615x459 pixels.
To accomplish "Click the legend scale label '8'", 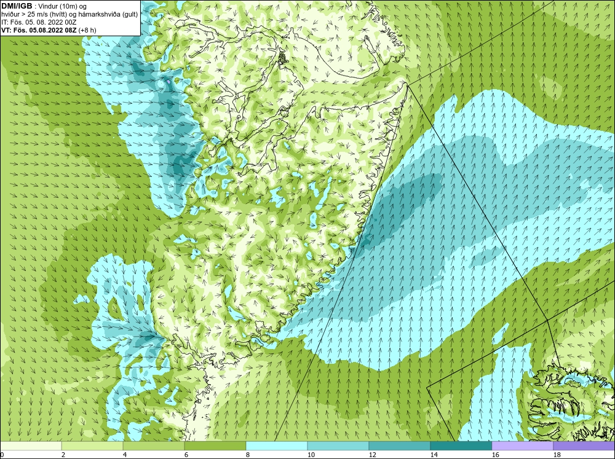I will coord(248,455).
